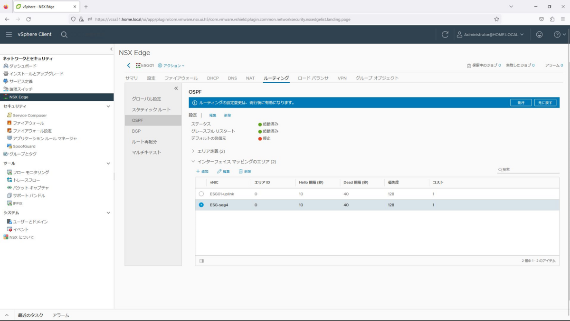570x321 pixels.
Task: Click 追加 above interface table
Action: tap(202, 172)
